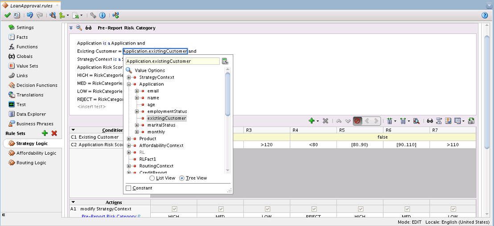
Task: Select the List View radio button
Action: tap(152, 178)
